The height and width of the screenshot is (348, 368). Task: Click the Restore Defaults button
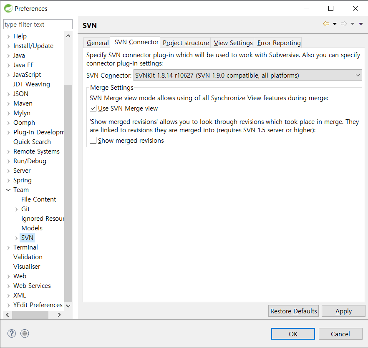(x=293, y=311)
